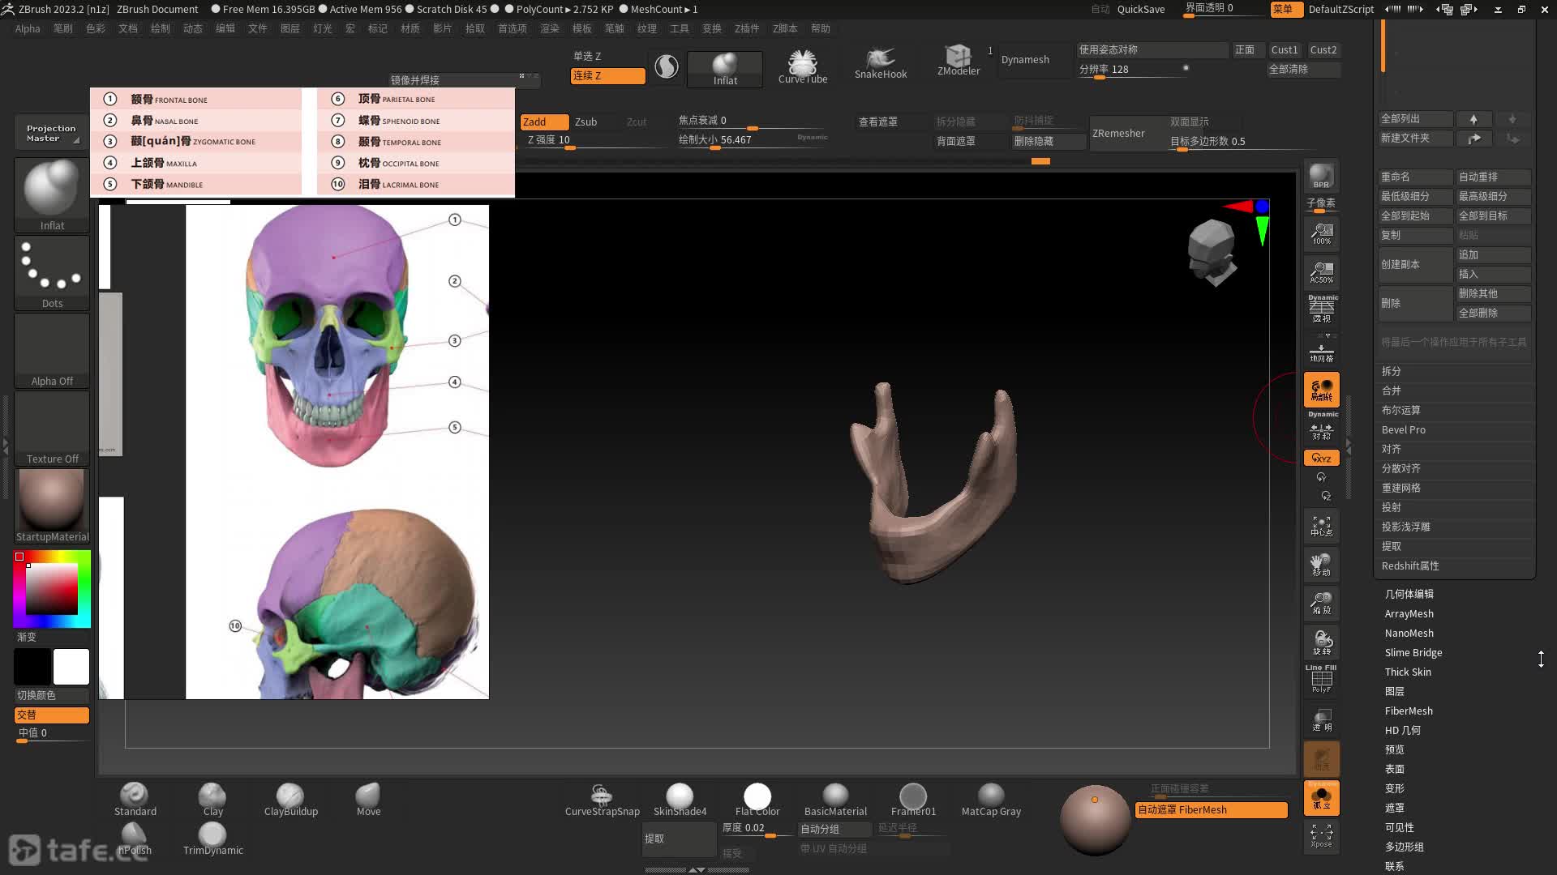Select the hPolish brush

point(135,839)
